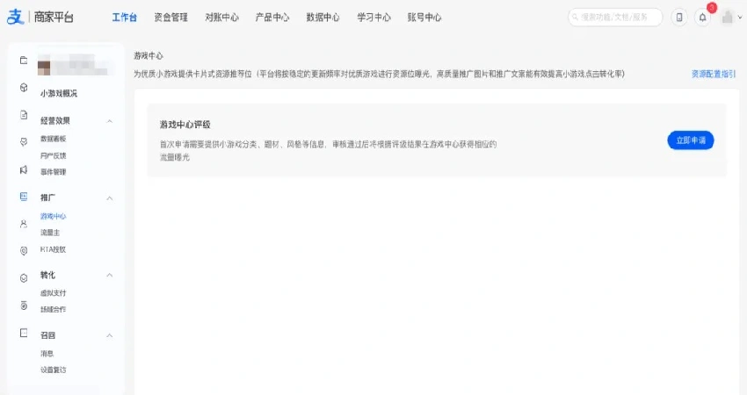Screen dimensions: 747x395
Task: Select 流量主 in the sidebar
Action: coord(50,233)
